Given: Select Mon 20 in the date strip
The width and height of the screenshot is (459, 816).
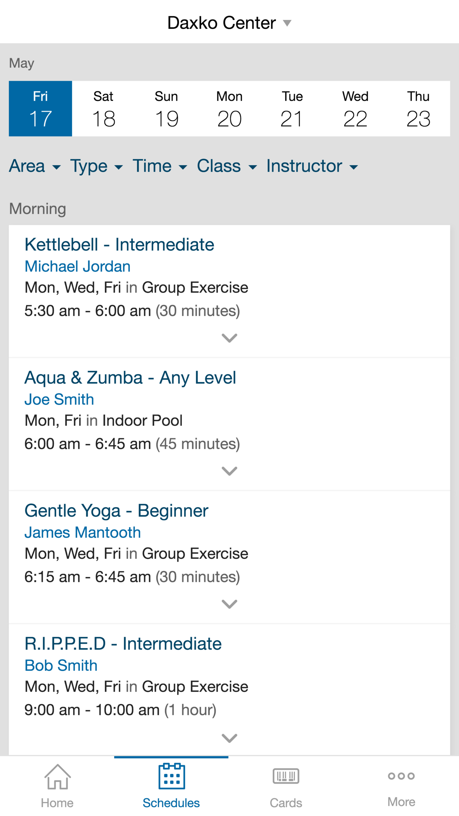Looking at the screenshot, I should click(x=229, y=109).
